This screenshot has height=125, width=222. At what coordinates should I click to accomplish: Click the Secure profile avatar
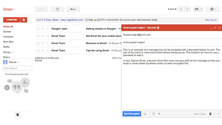pos(5,62)
